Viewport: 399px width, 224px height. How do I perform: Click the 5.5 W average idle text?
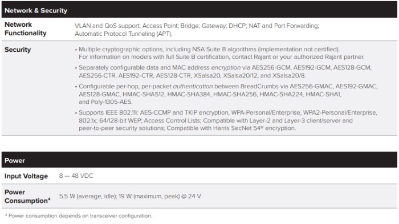coord(88,196)
